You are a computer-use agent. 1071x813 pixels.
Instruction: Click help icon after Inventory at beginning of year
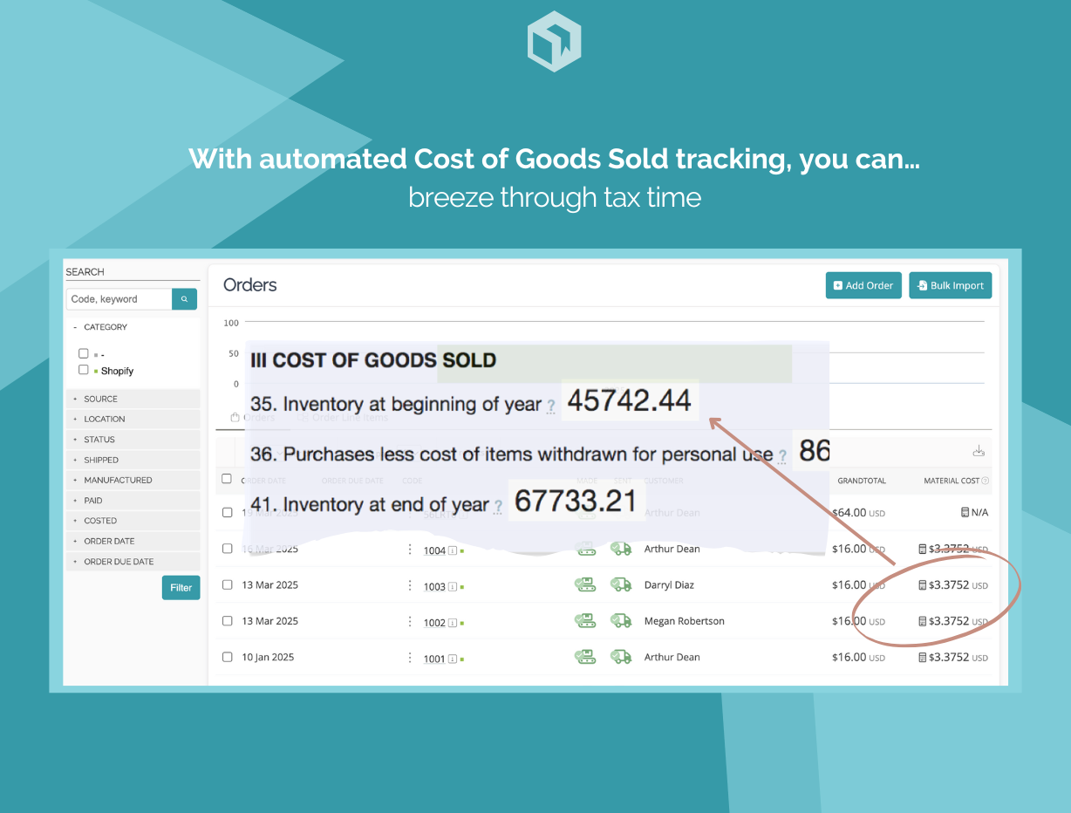pos(551,406)
